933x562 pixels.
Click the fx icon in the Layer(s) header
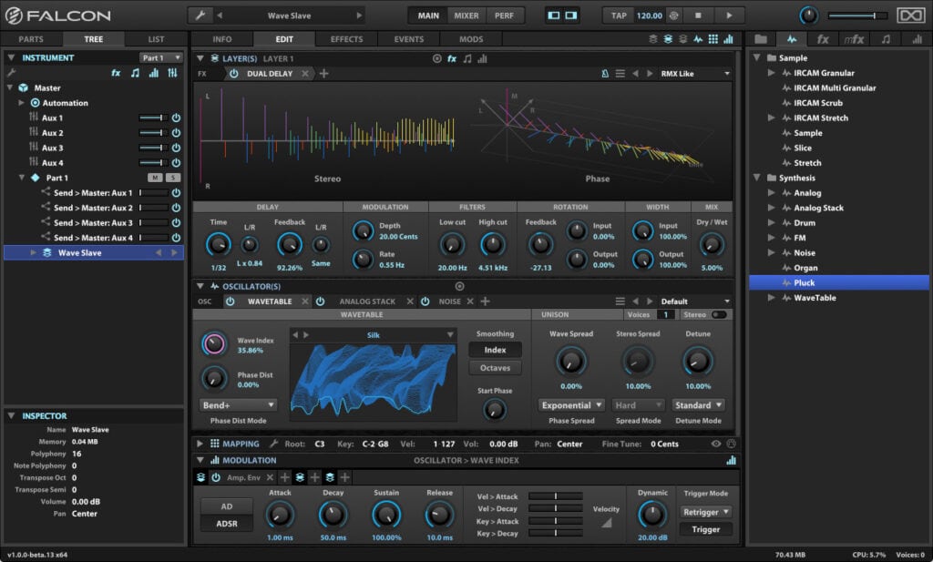click(x=452, y=58)
